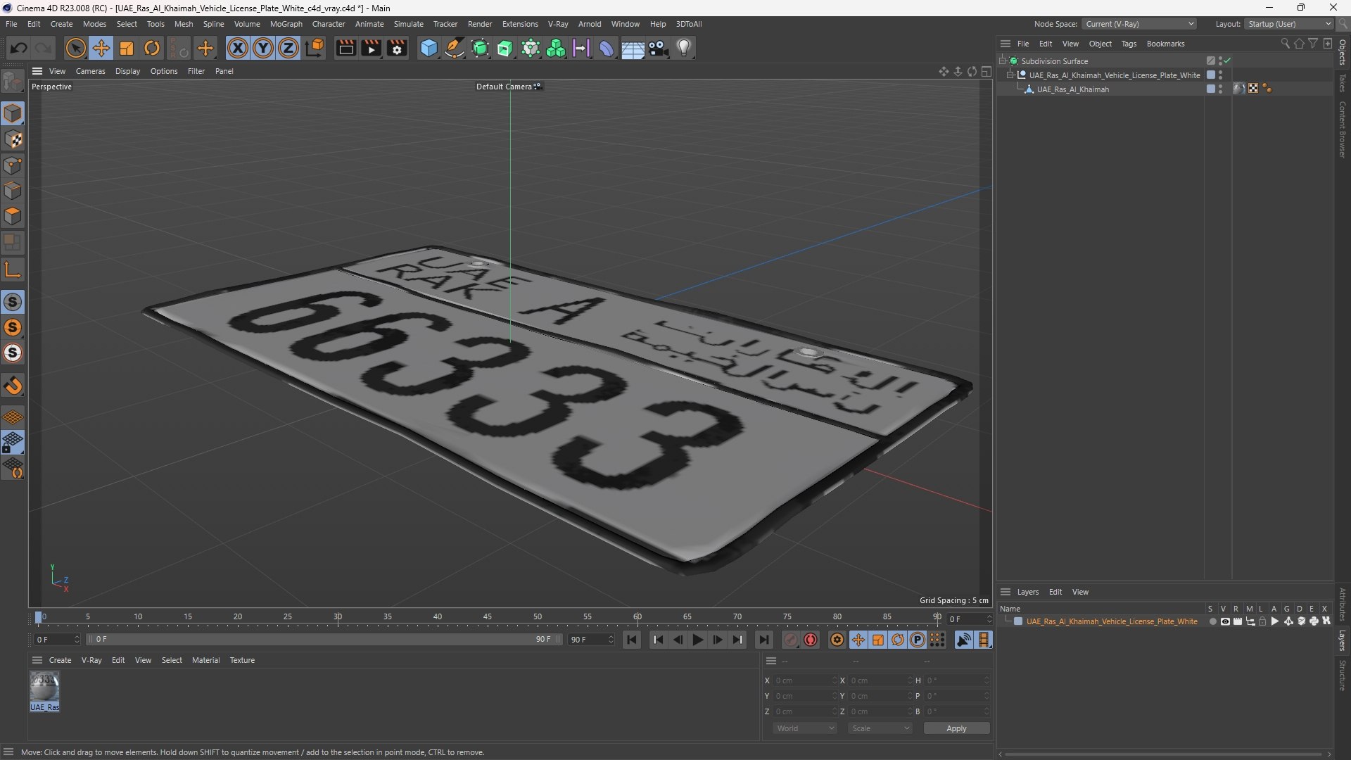Click the Undo arrow icon

[x=19, y=48]
